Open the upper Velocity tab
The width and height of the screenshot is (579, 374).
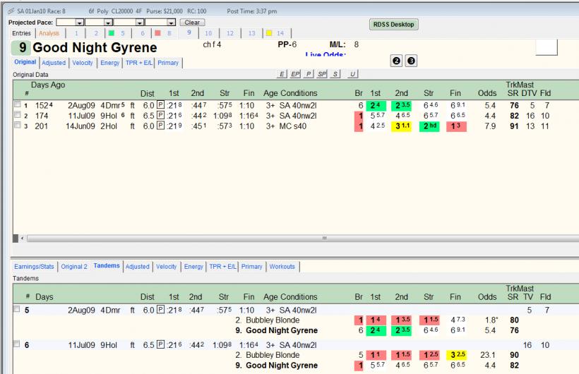pyautogui.click(x=83, y=63)
